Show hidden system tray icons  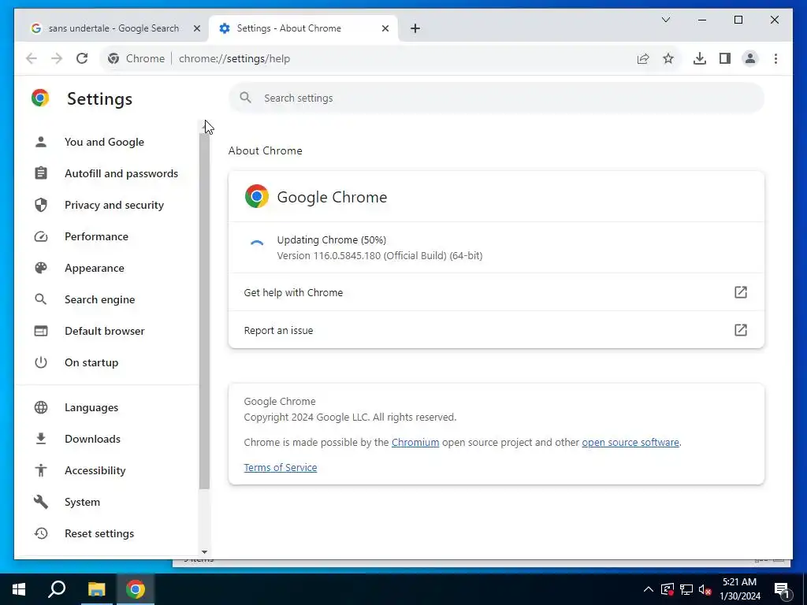click(x=649, y=589)
